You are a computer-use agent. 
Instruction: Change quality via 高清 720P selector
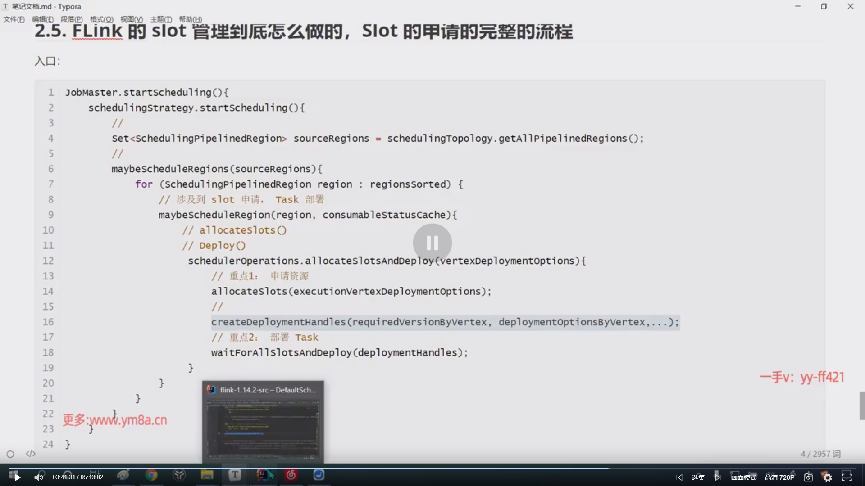[779, 477]
